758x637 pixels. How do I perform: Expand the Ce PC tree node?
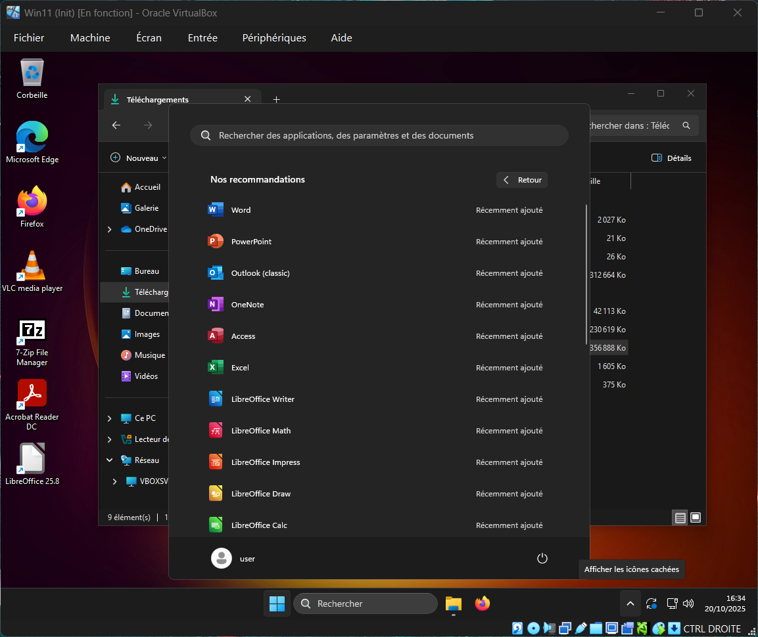pyautogui.click(x=109, y=418)
